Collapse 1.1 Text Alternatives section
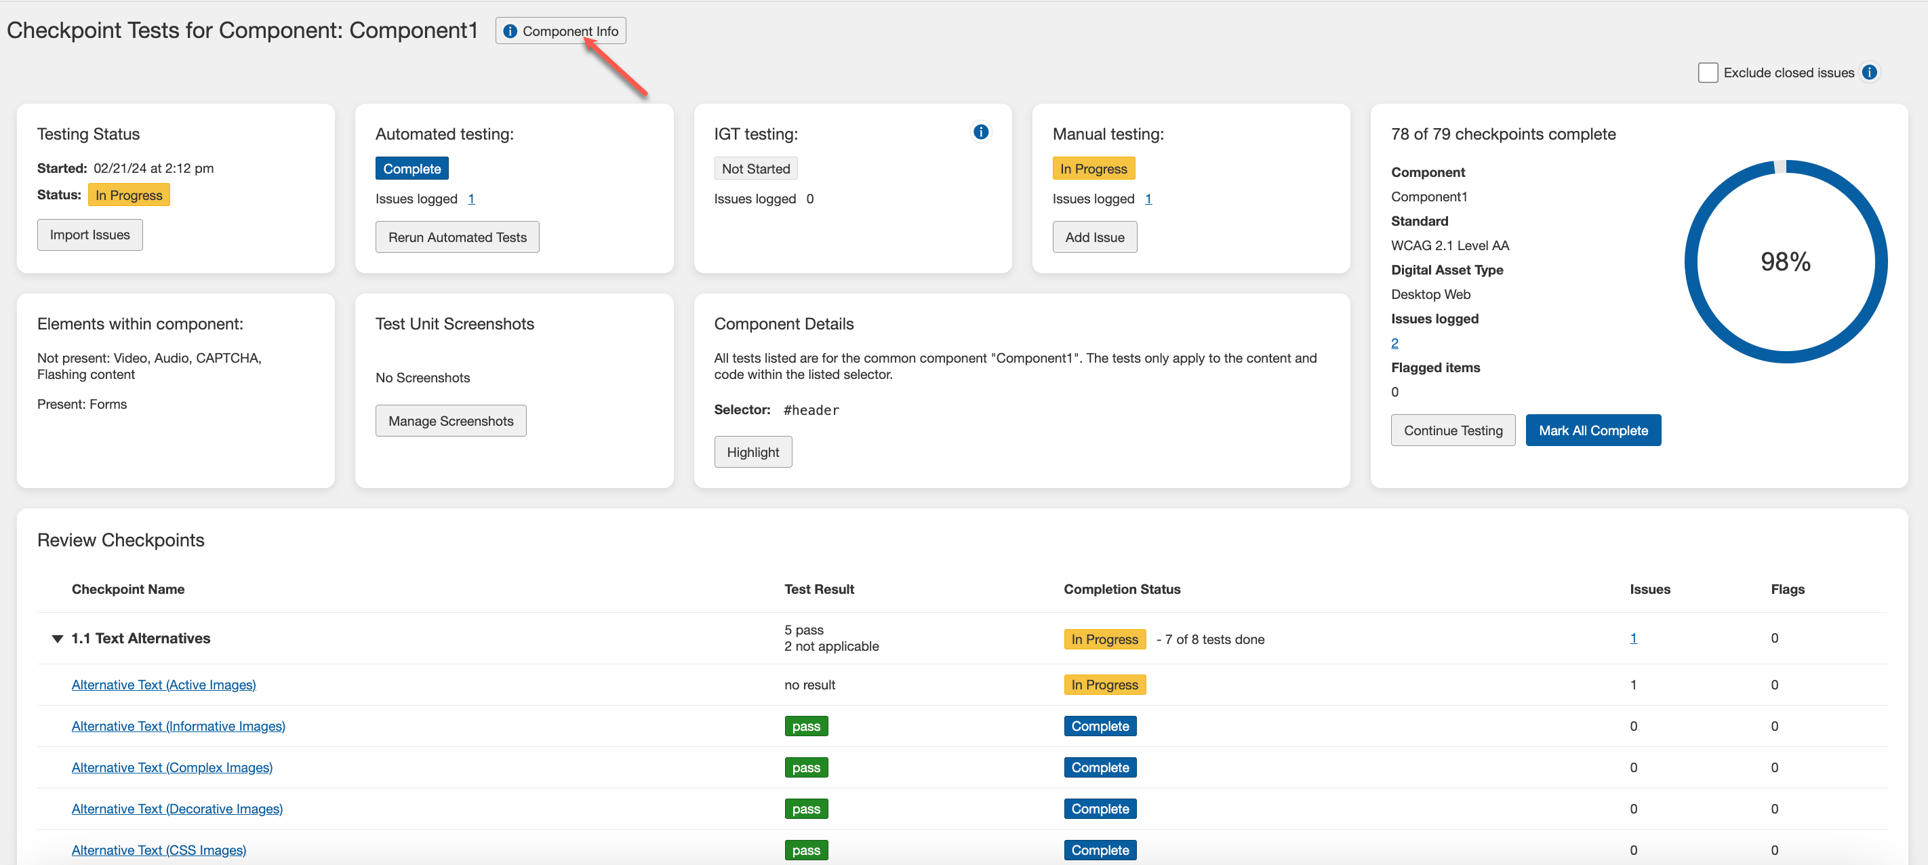The height and width of the screenshot is (865, 1928). [57, 639]
